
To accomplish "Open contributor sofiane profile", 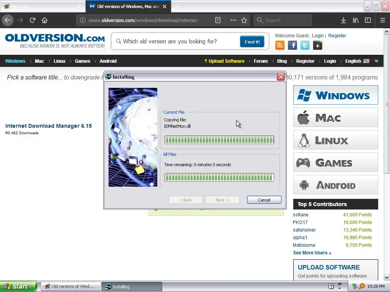I will 300,215.
